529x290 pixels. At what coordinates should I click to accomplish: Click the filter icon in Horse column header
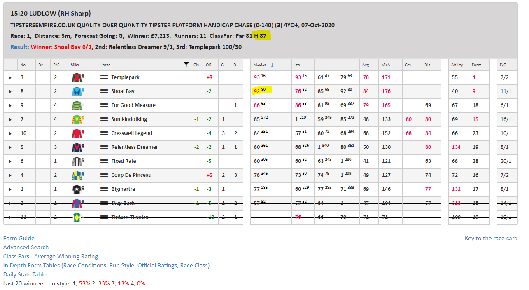tap(186, 65)
